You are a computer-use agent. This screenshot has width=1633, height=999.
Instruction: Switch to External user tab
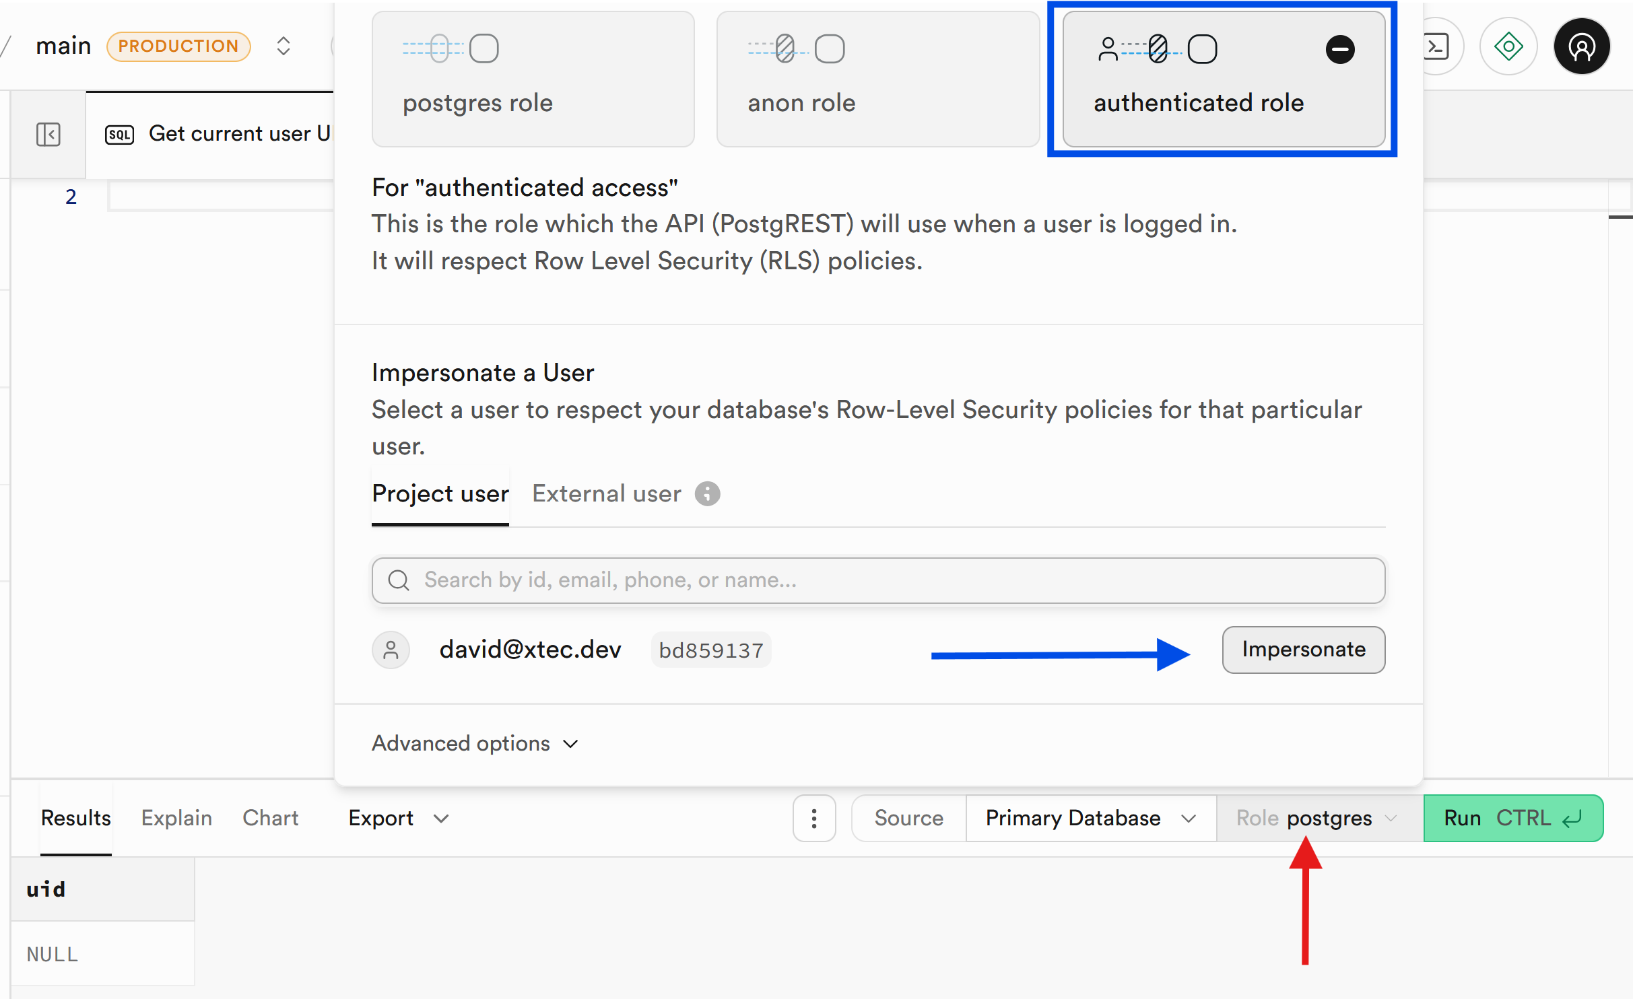coord(607,493)
